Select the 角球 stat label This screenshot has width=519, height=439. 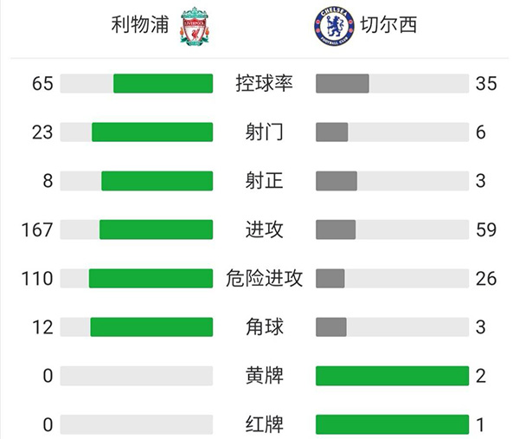(264, 326)
